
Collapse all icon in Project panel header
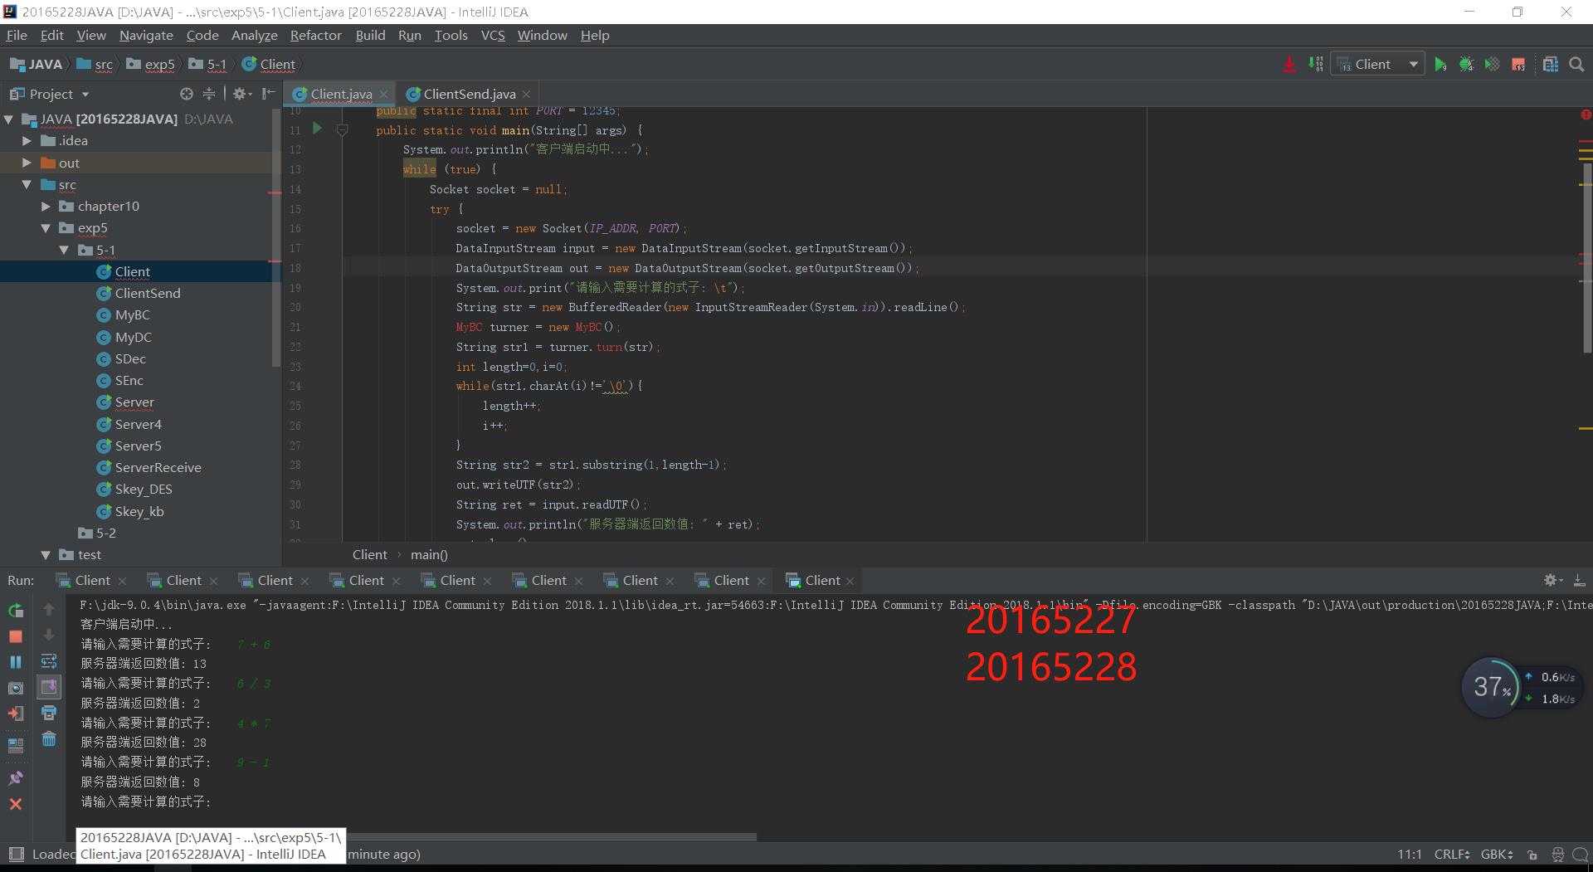click(x=209, y=94)
